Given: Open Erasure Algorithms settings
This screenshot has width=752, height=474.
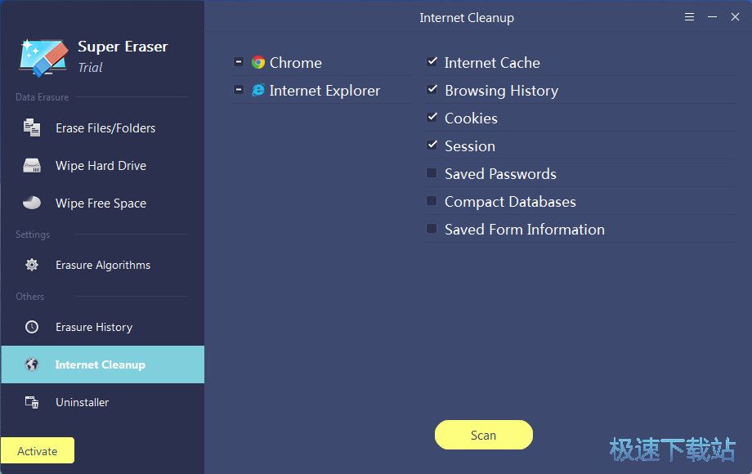Looking at the screenshot, I should click(x=104, y=265).
